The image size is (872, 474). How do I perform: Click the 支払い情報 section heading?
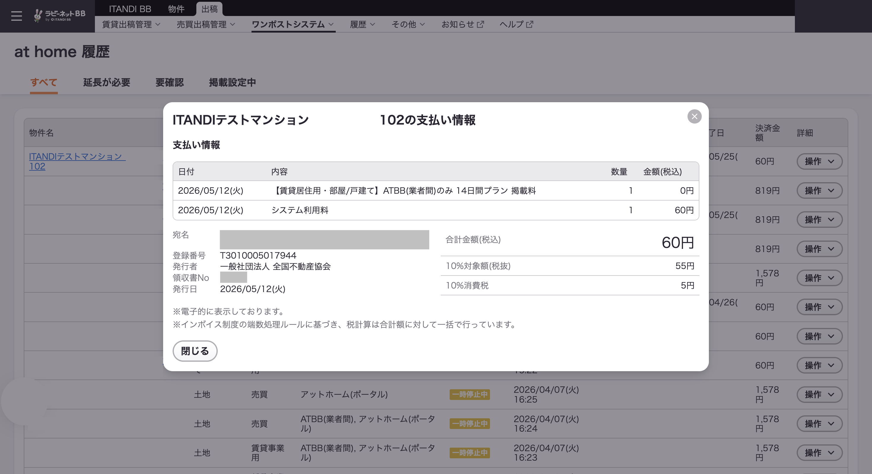[x=196, y=145]
